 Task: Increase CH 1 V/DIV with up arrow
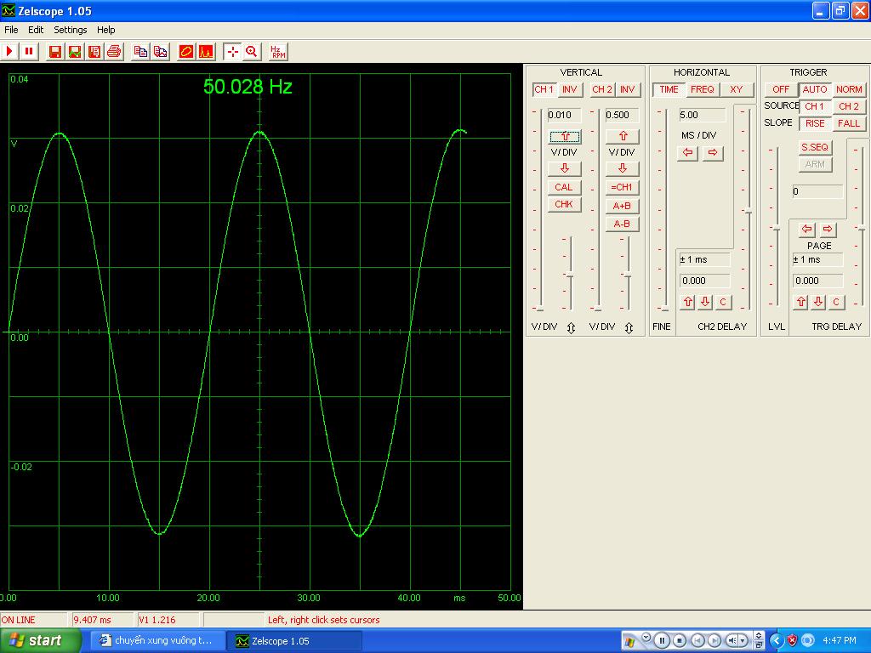(x=565, y=136)
